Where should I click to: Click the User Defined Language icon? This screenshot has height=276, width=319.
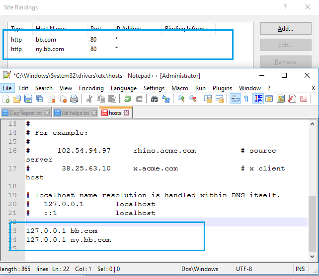(269, 99)
